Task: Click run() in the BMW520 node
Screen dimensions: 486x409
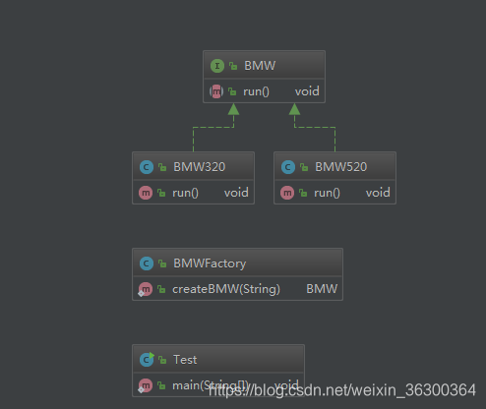Action: coord(327,193)
